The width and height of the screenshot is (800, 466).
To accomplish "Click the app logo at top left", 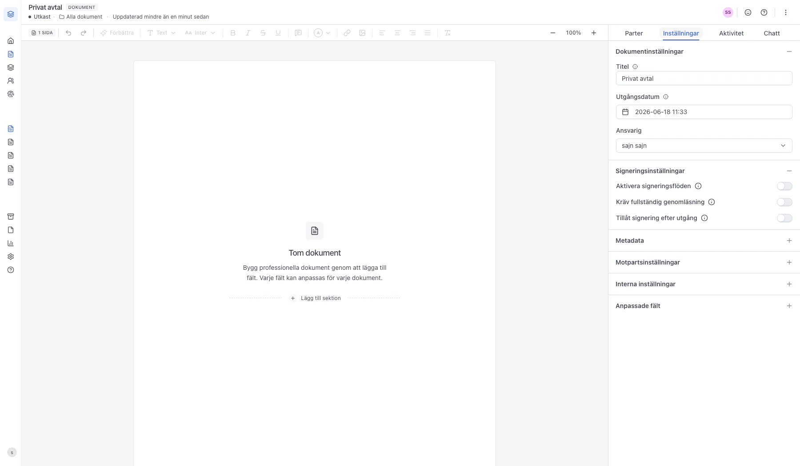I will (11, 14).
